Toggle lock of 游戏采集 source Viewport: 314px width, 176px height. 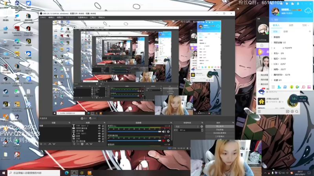pyautogui.click(x=103, y=131)
